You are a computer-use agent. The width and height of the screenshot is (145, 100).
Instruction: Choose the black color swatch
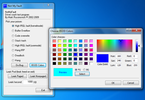click(54, 63)
